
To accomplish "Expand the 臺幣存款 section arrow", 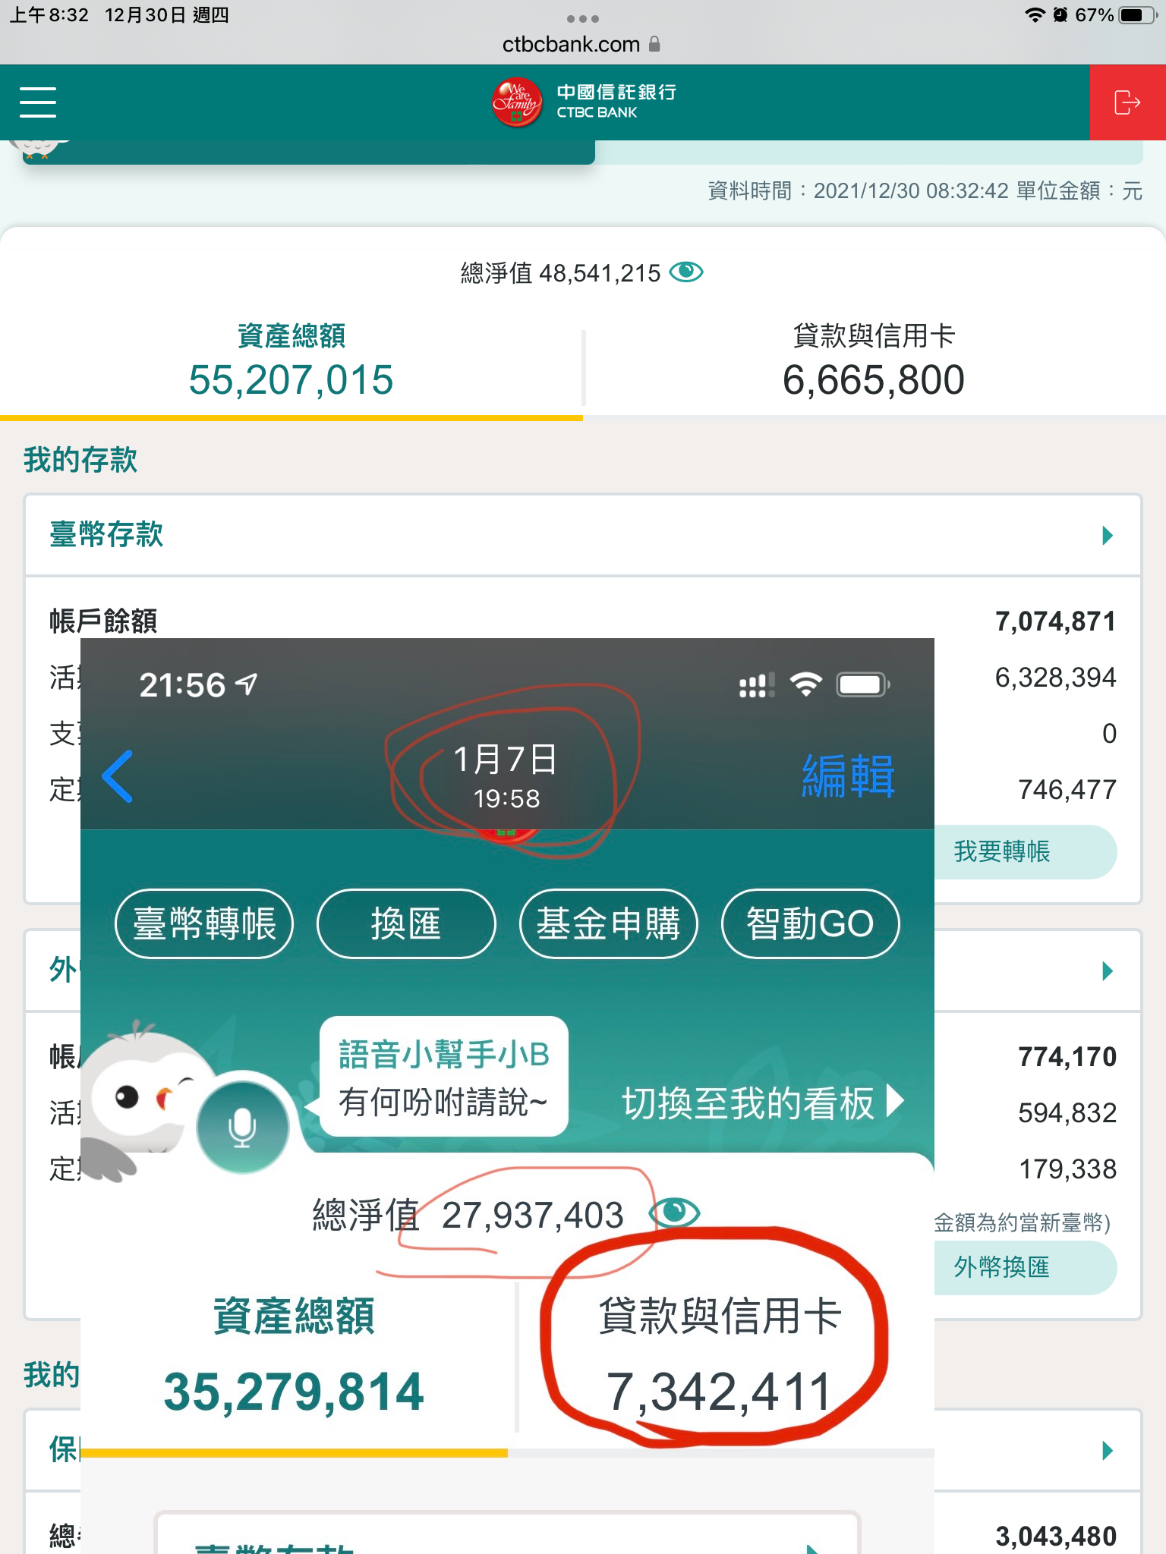I will [x=1108, y=536].
